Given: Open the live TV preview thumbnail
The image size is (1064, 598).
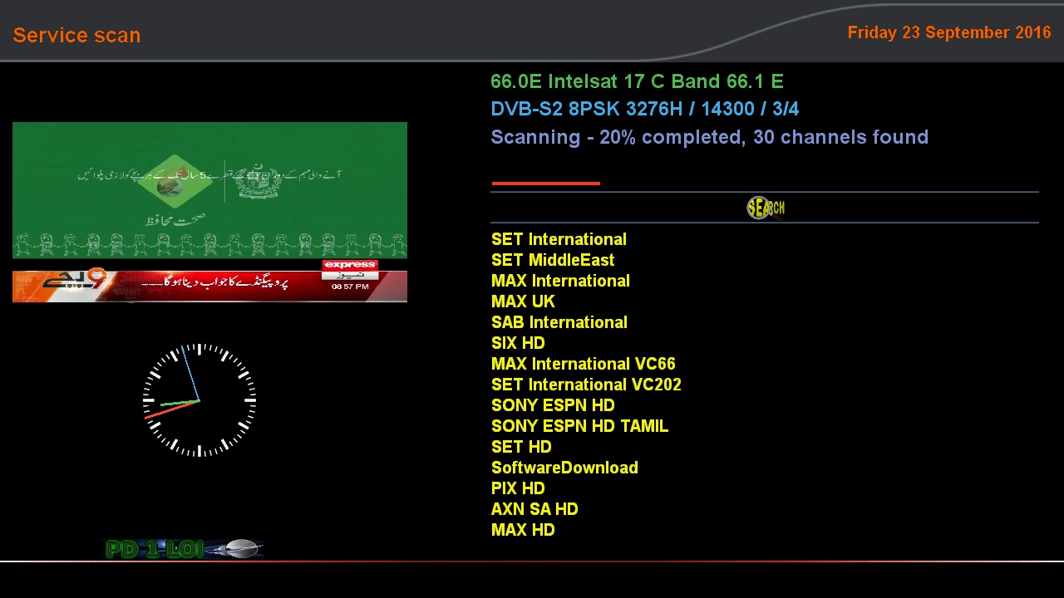Looking at the screenshot, I should pyautogui.click(x=209, y=212).
